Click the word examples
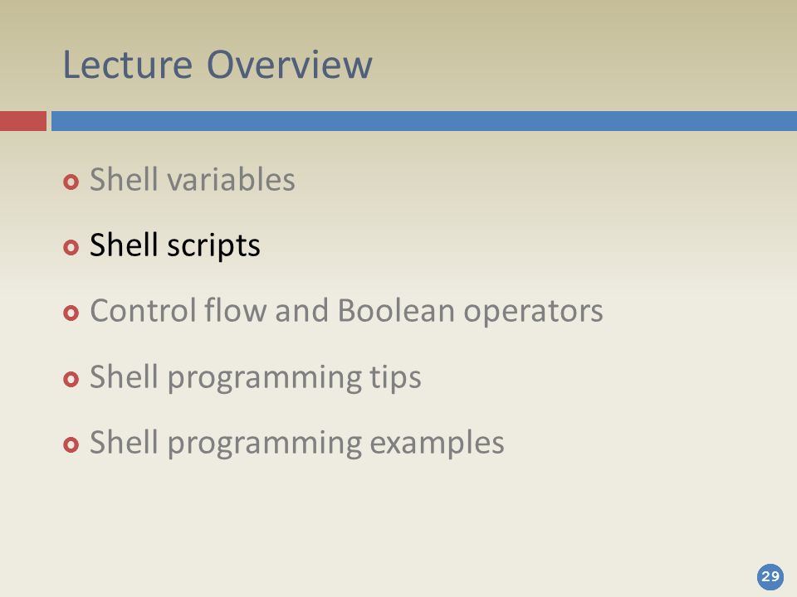797x597 pixels. tap(438, 443)
